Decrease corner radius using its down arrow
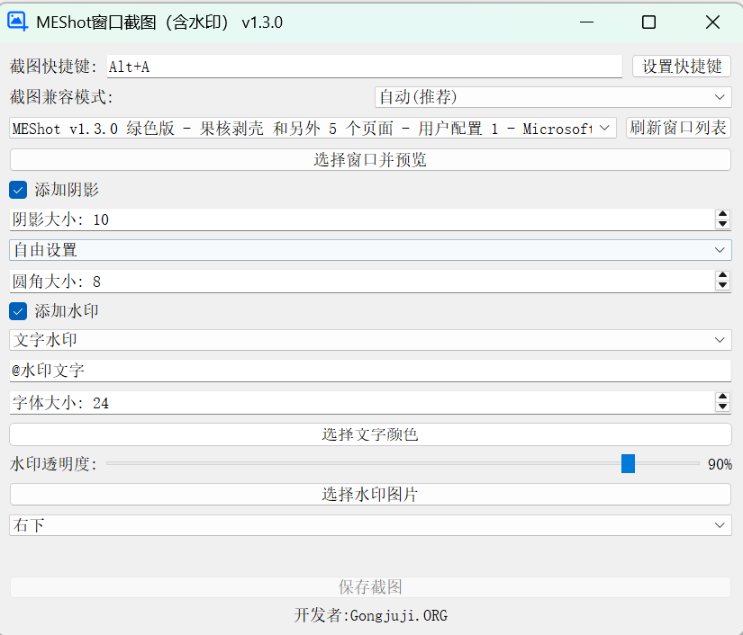This screenshot has height=635, width=743. coord(723,285)
